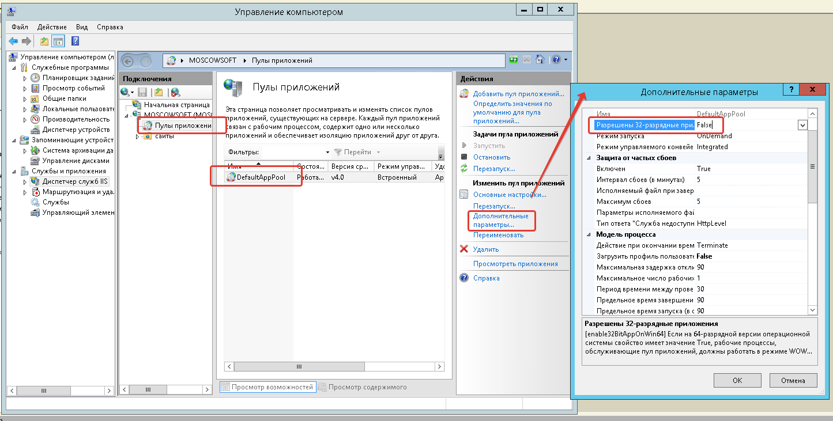Click the Save icon in Connections panel toolbar
Viewport: 833px width, 421px height.
pos(142,92)
